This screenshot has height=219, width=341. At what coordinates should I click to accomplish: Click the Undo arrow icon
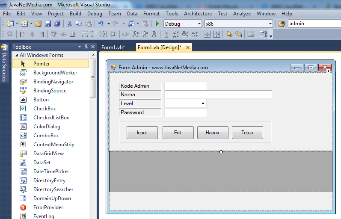tap(101, 24)
